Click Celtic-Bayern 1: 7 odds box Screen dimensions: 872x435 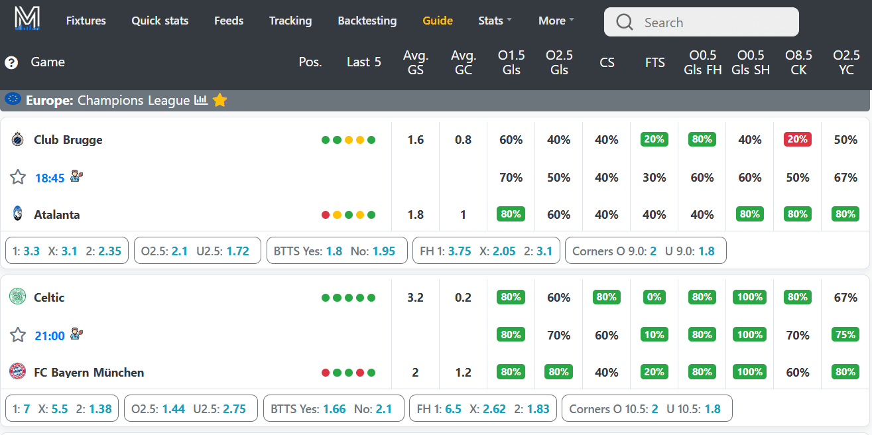click(x=62, y=408)
